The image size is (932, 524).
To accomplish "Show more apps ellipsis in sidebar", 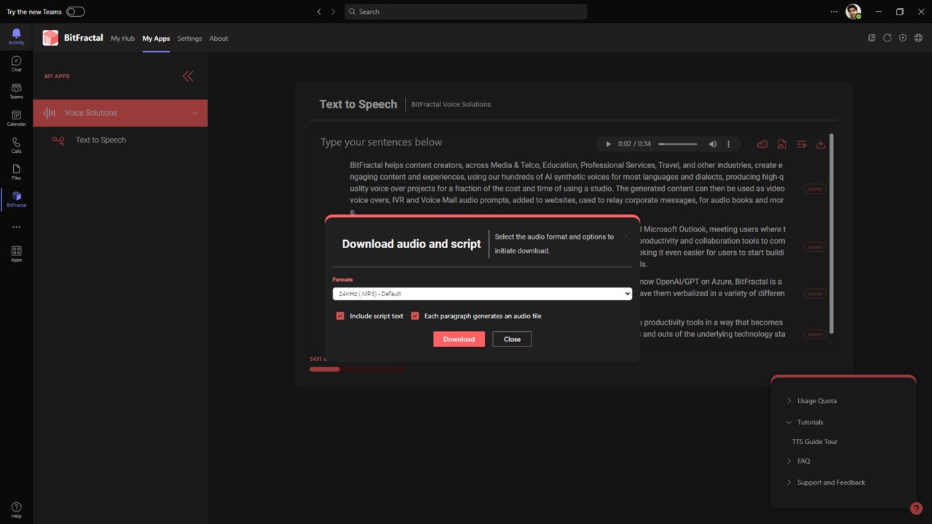I will click(x=16, y=227).
